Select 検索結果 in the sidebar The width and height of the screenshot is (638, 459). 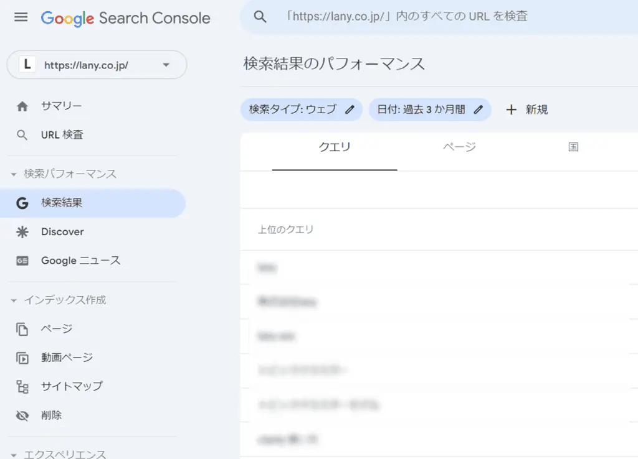click(x=93, y=203)
